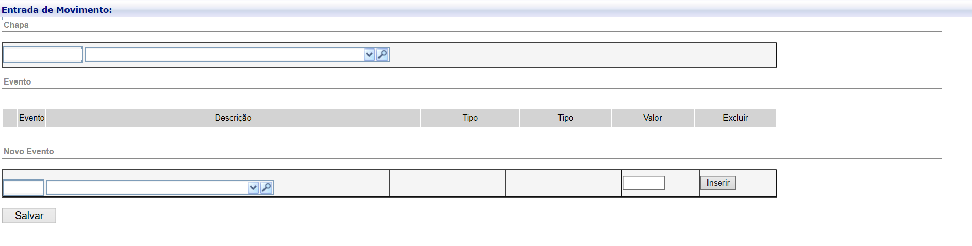Click the Valor input field in Novo Evento

pos(644,183)
